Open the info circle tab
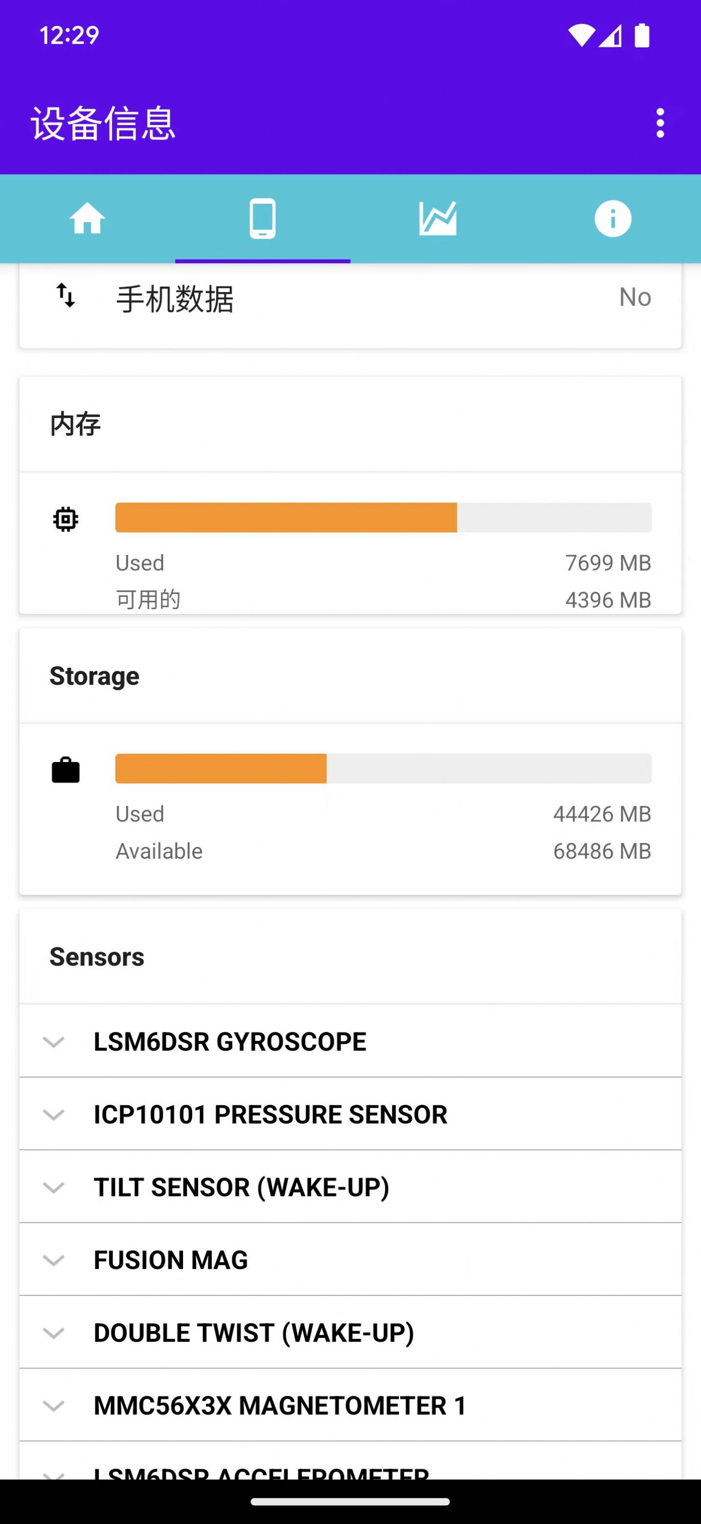The image size is (701, 1524). (612, 218)
